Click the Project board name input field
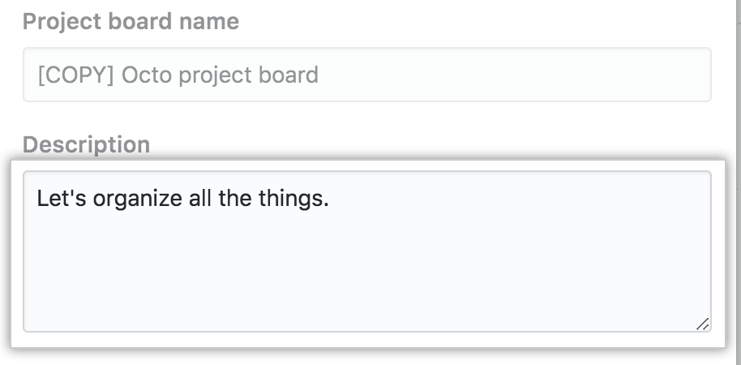 pos(366,75)
